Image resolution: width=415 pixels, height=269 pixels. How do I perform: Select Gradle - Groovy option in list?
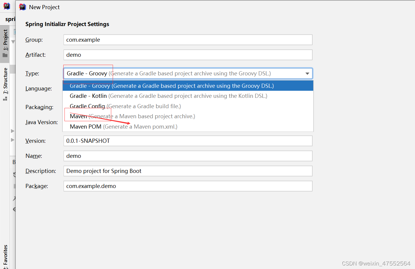188,86
